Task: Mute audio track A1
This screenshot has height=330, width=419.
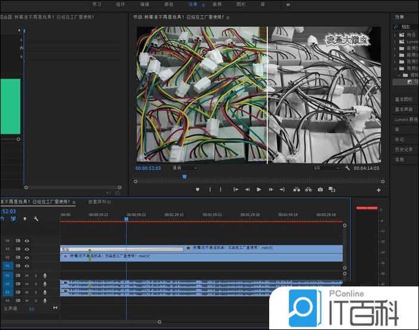Action: click(x=27, y=276)
